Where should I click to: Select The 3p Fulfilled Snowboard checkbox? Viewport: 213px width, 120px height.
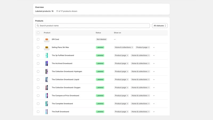coord(38,55)
